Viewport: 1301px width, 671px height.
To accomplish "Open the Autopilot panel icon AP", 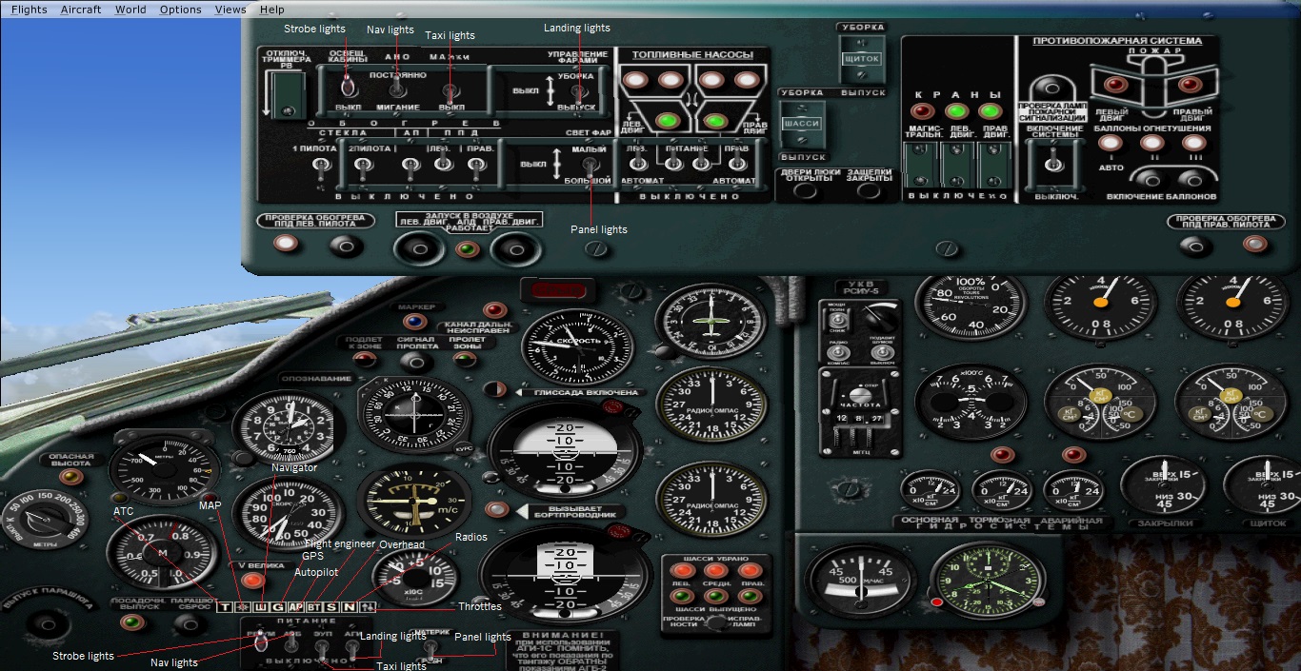I will pos(294,607).
